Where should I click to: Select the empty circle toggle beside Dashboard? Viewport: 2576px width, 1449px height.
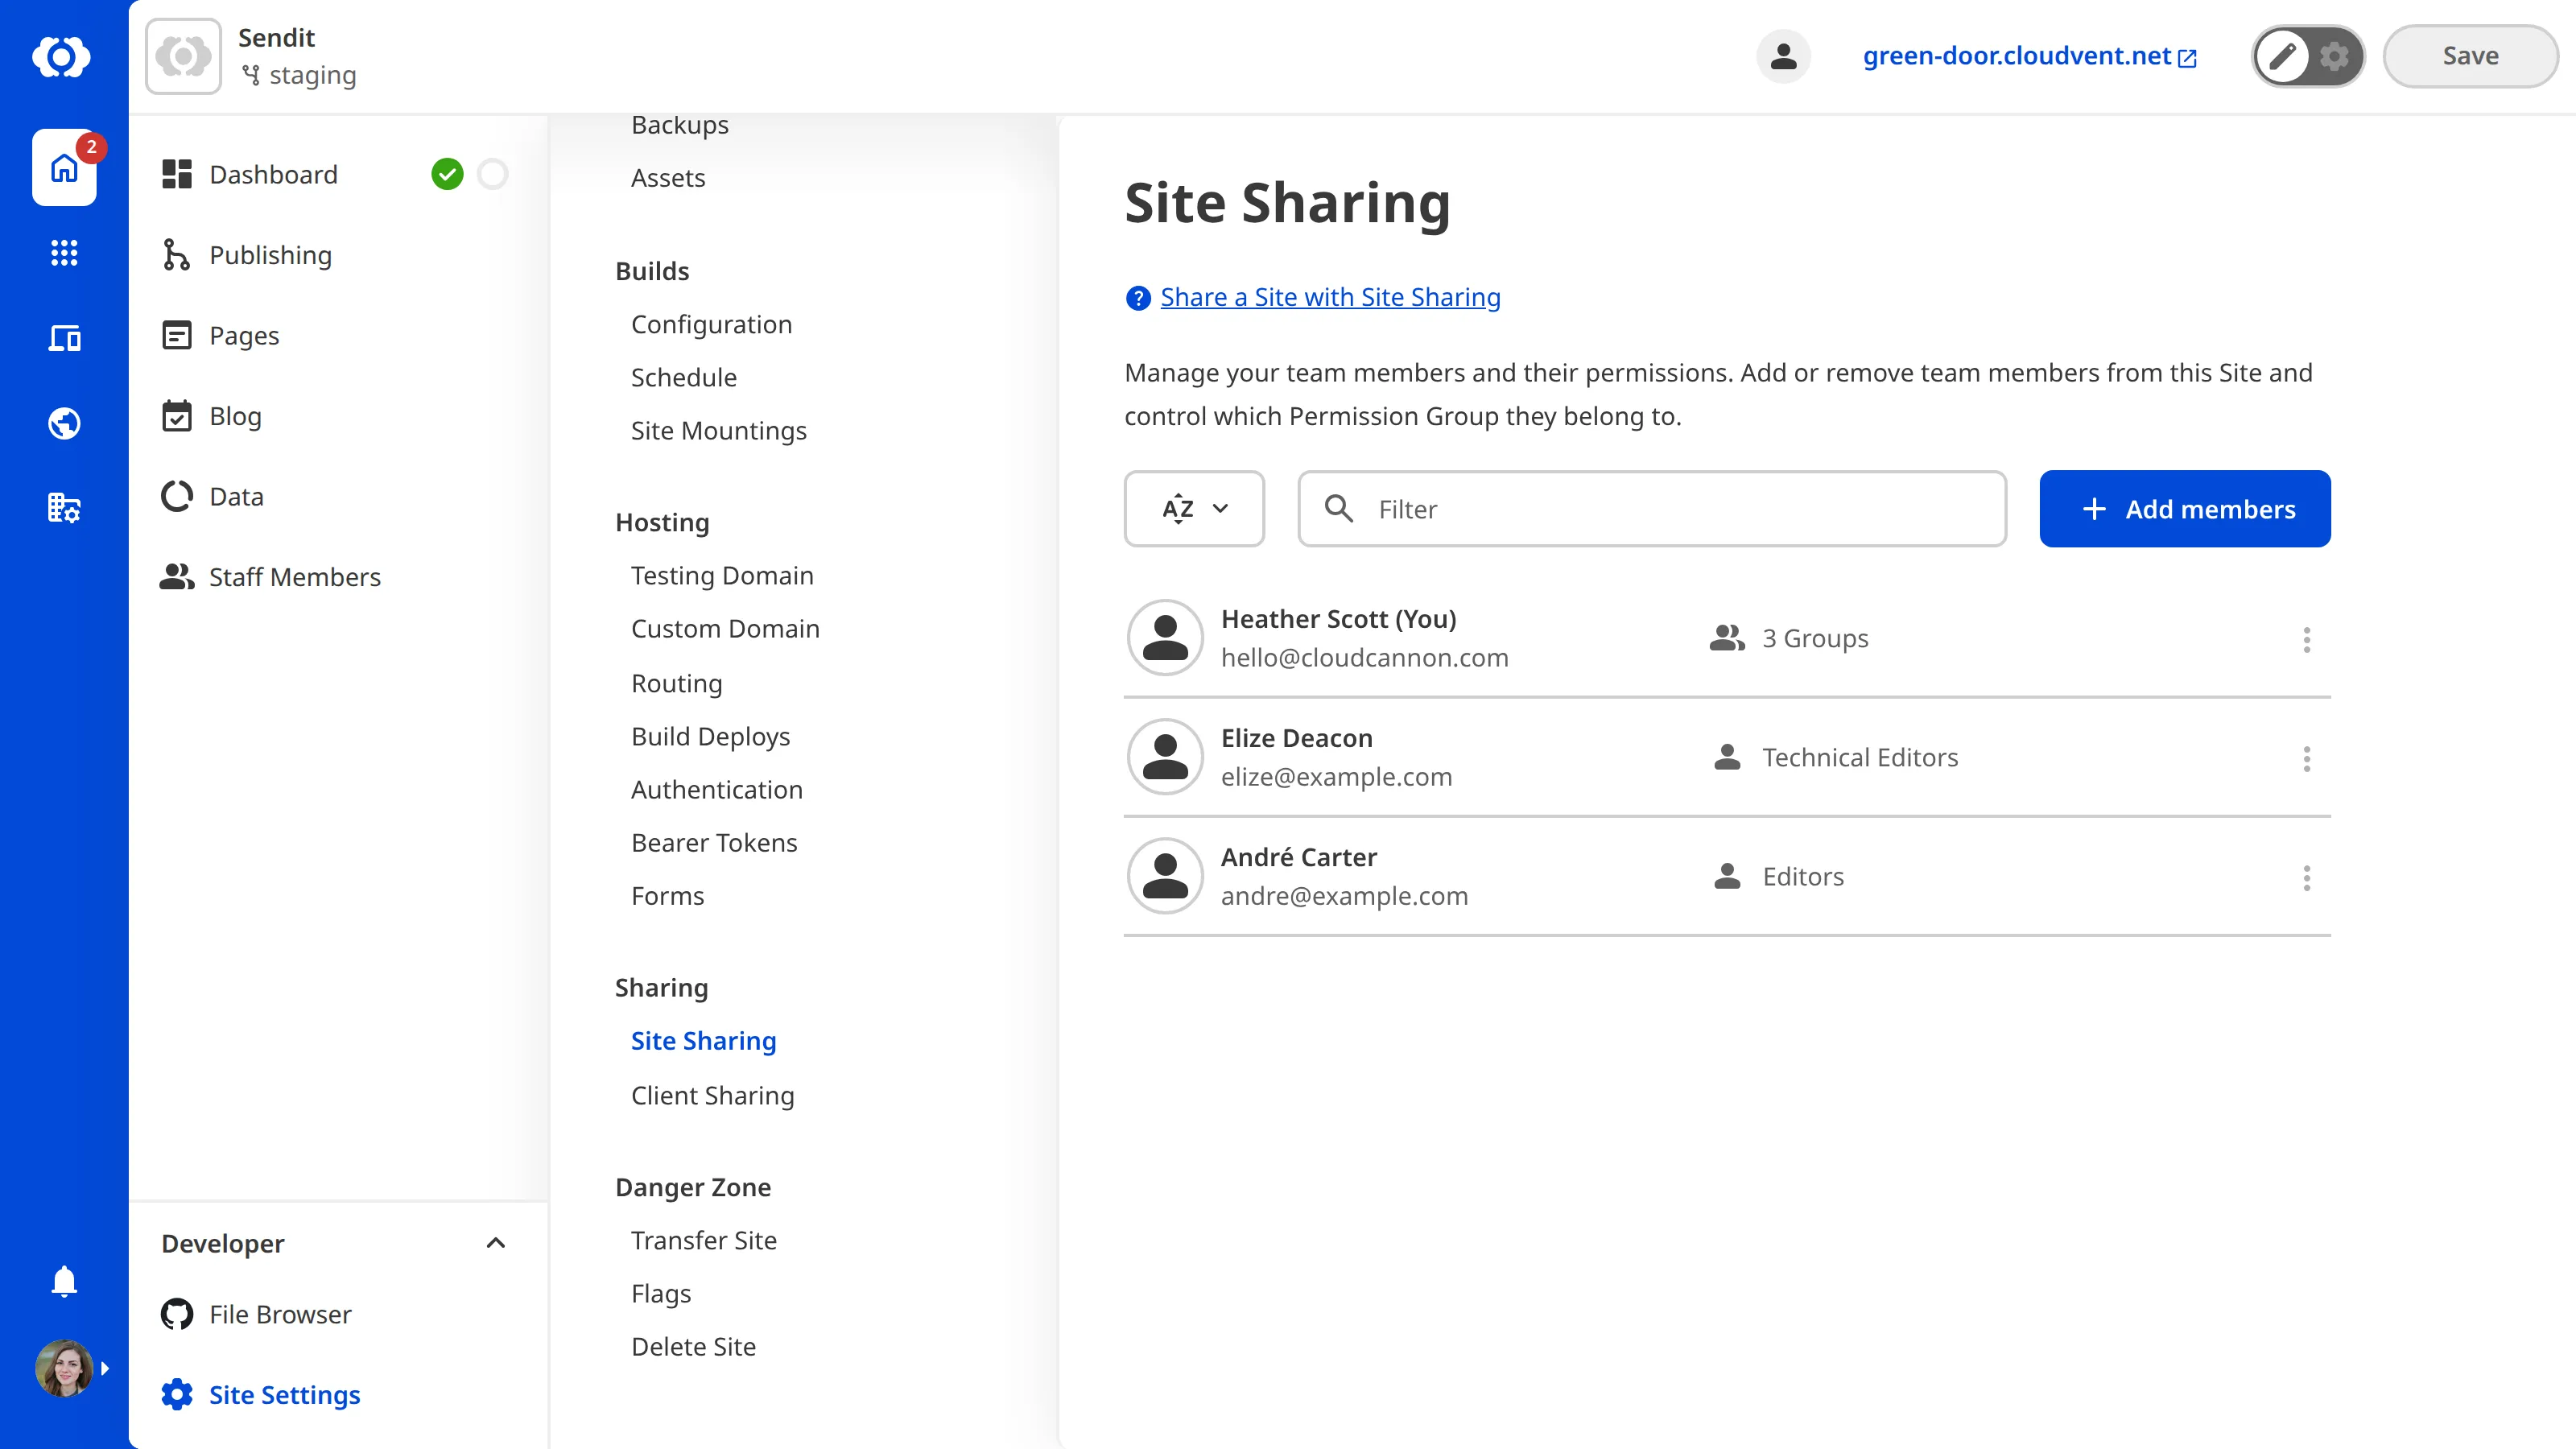[492, 173]
